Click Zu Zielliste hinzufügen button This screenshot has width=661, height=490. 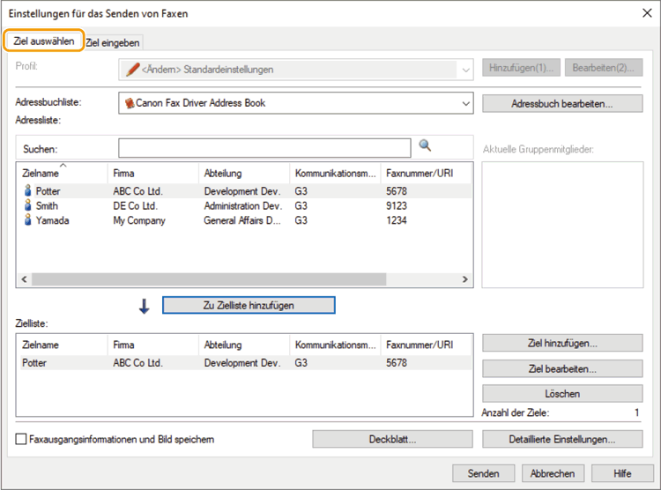click(249, 305)
